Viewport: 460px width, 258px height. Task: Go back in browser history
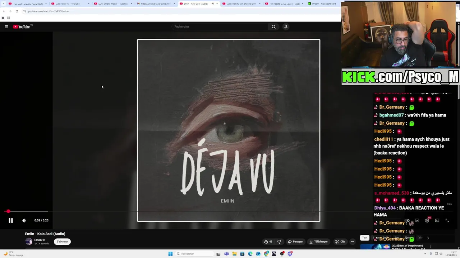[4, 11]
